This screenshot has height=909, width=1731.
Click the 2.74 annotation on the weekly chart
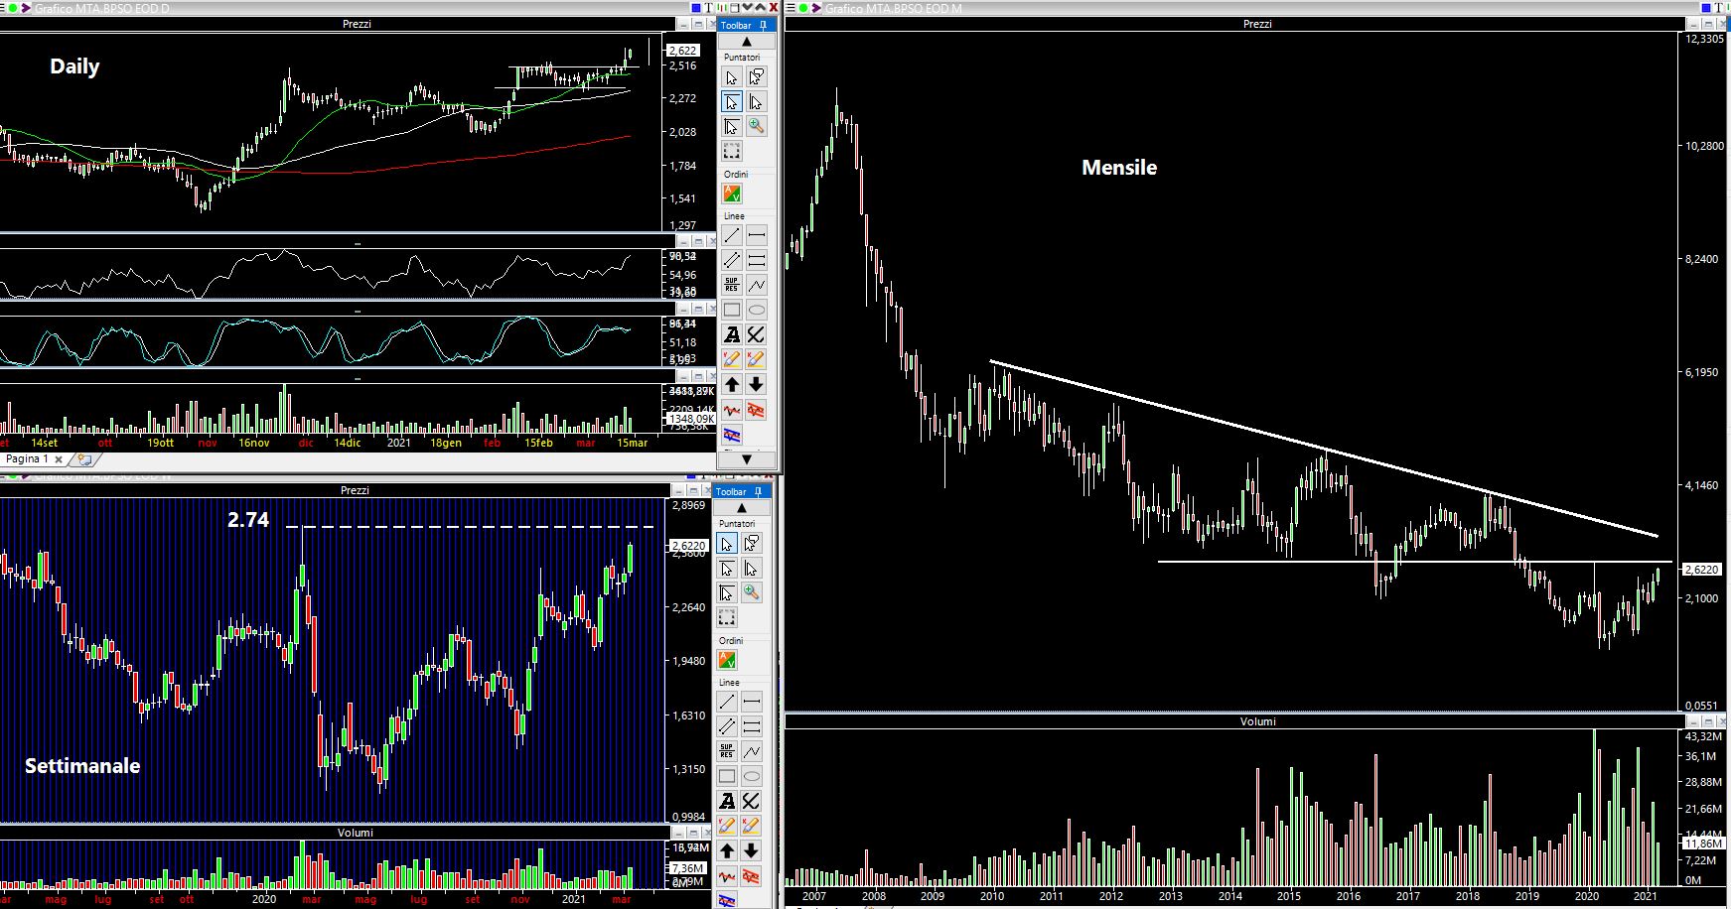(248, 519)
